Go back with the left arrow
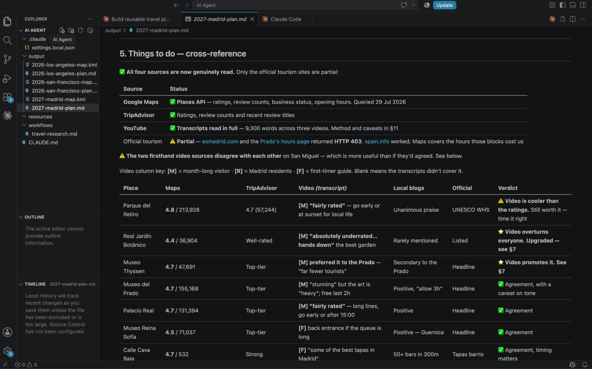 click(x=176, y=5)
